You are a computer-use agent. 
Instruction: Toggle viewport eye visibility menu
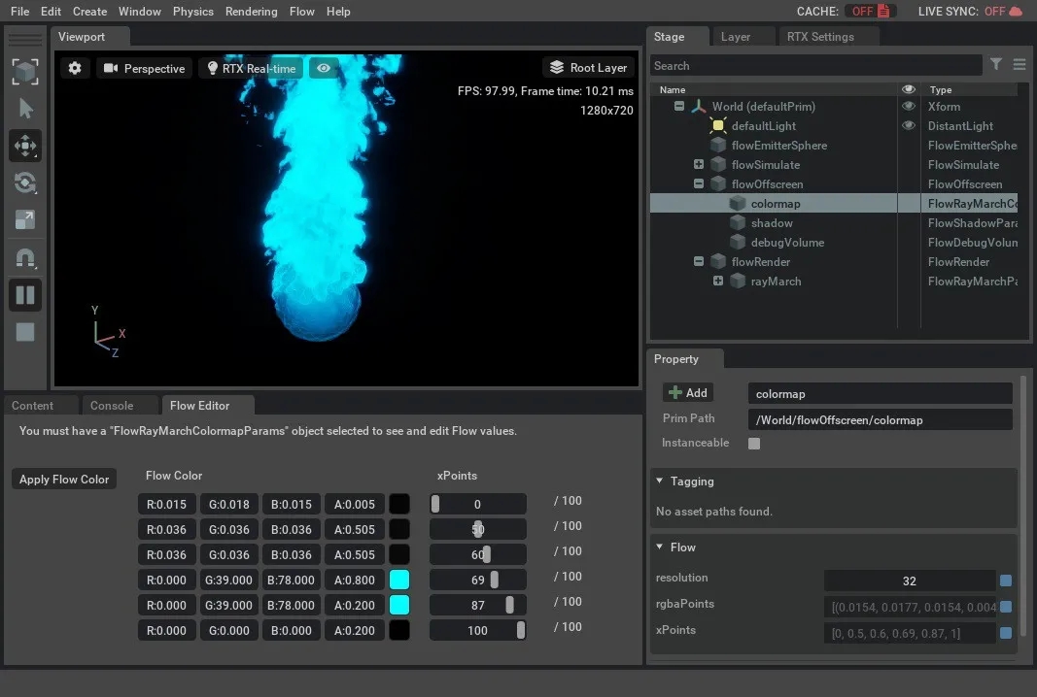pyautogui.click(x=324, y=68)
